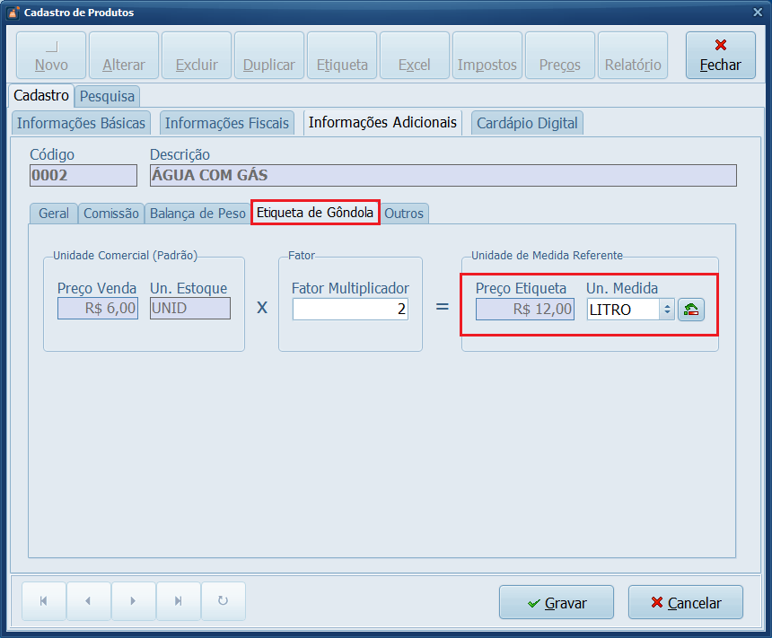This screenshot has height=638, width=772.
Task: Open the Un. Medida dropdown
Action: 666,310
